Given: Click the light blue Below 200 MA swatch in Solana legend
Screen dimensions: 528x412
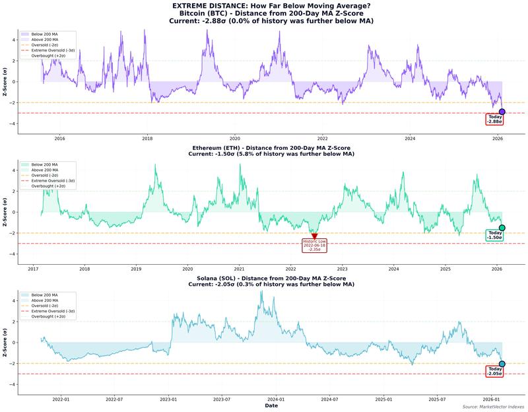Looking at the screenshot, I should tap(24, 294).
